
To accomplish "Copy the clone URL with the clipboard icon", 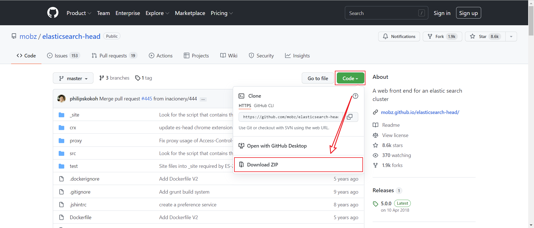I will tap(350, 117).
